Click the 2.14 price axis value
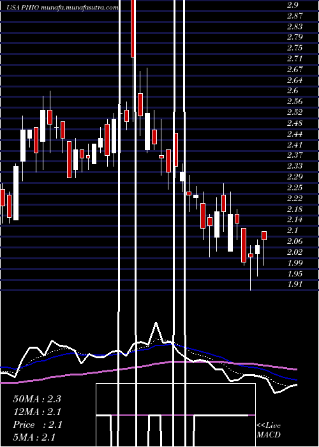The width and height of the screenshot is (319, 447). point(295,220)
